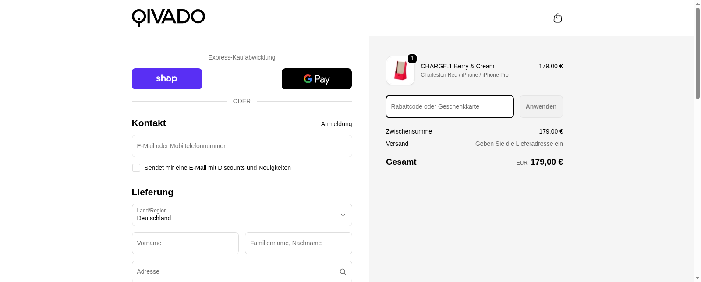Click the address search magnifier icon
The width and height of the screenshot is (701, 282).
[343, 272]
